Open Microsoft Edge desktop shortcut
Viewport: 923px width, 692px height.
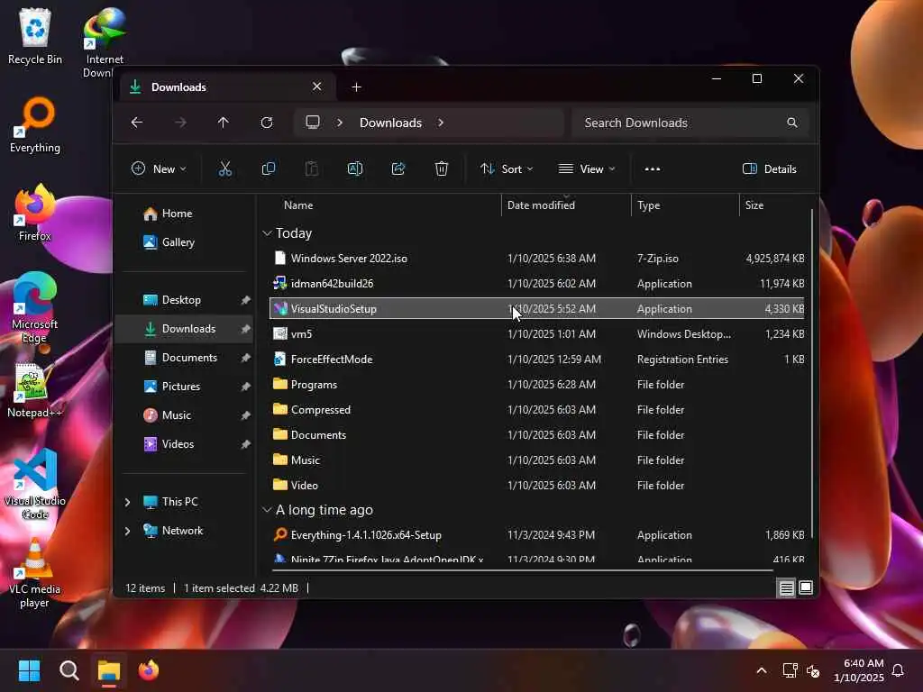click(x=35, y=307)
